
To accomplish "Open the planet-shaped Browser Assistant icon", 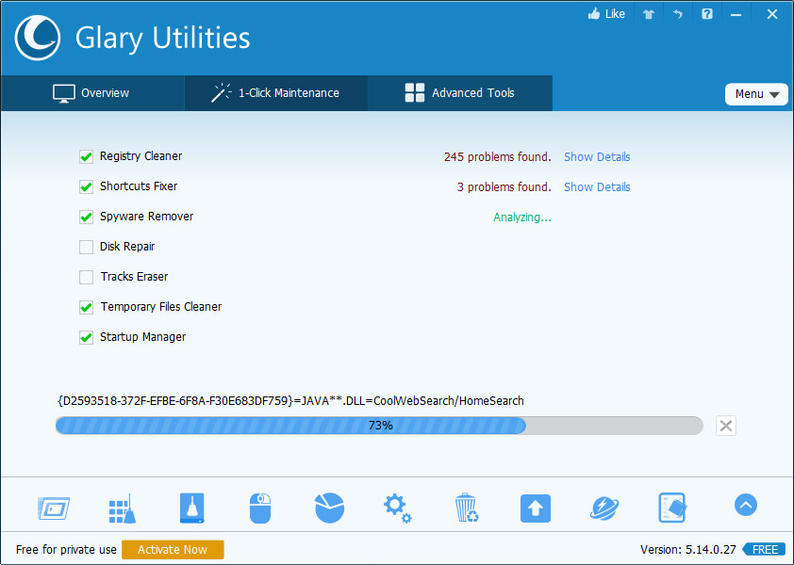I will point(604,508).
